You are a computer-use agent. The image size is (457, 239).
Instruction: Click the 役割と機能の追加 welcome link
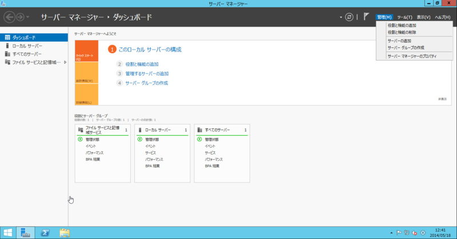pyautogui.click(x=142, y=64)
